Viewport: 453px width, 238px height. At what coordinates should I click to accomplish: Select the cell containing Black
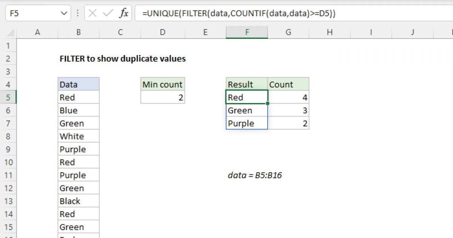[x=78, y=201]
